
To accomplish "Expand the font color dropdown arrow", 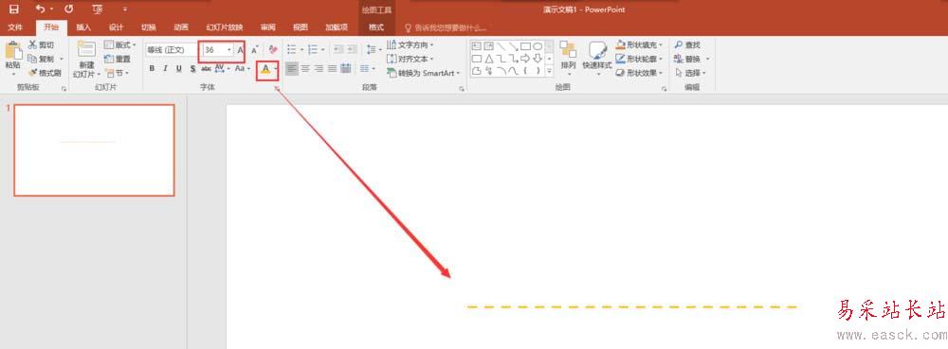I will (276, 69).
